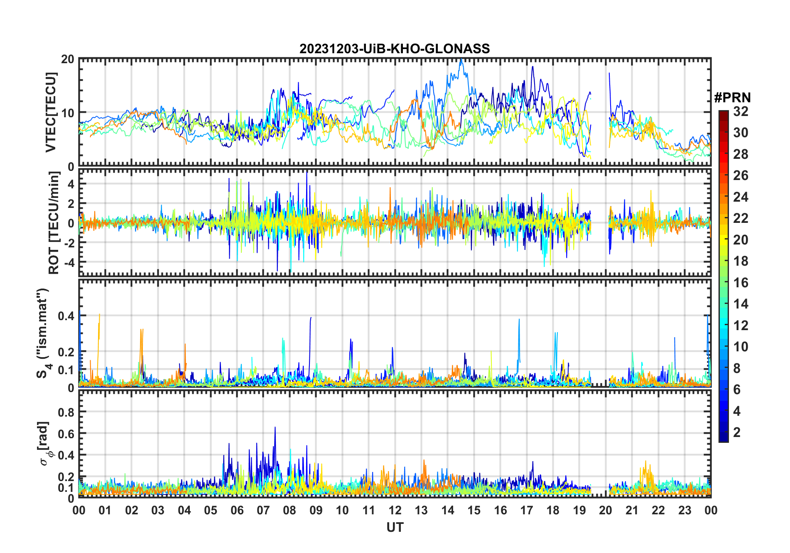The image size is (790, 553).
Task: Select the UT x-axis label
Action: click(x=395, y=527)
